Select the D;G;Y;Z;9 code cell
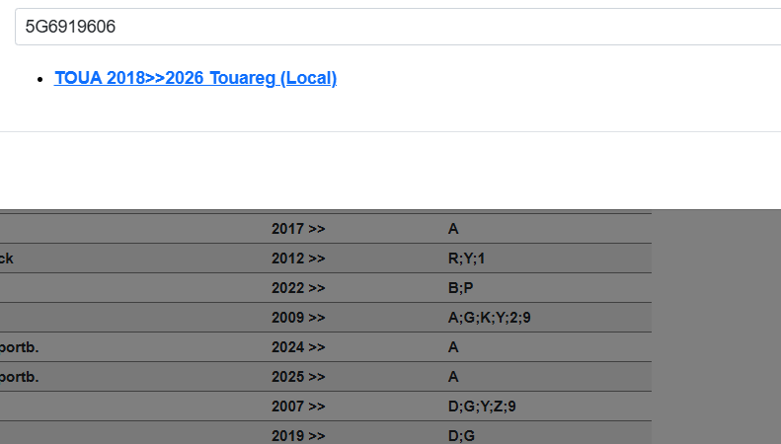781x444 pixels. (x=482, y=407)
